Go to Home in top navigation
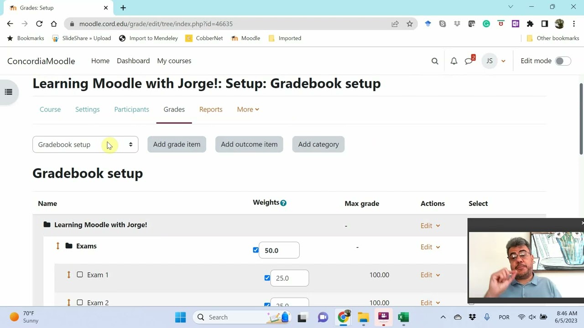The image size is (584, 328). pos(100,61)
